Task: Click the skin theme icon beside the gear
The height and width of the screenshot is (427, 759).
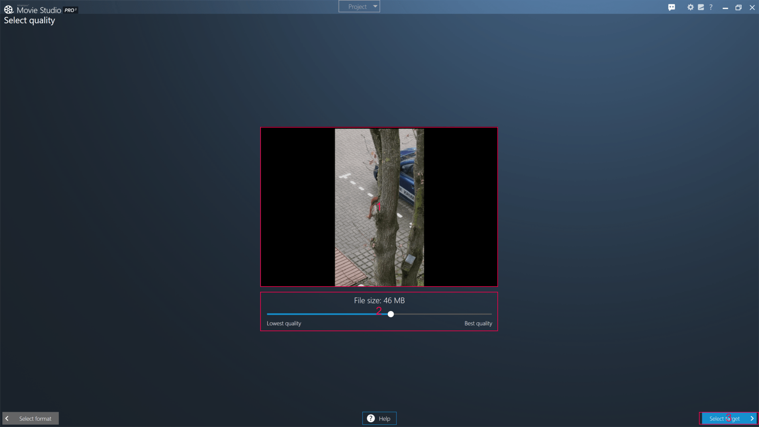Action: pos(701,7)
